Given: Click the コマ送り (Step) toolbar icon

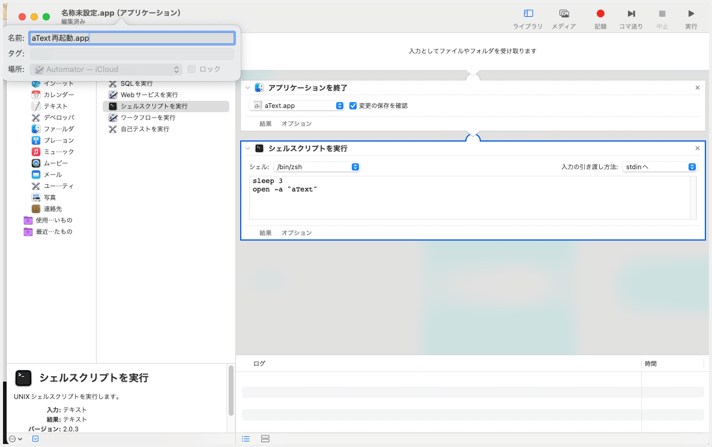Looking at the screenshot, I should [x=631, y=14].
